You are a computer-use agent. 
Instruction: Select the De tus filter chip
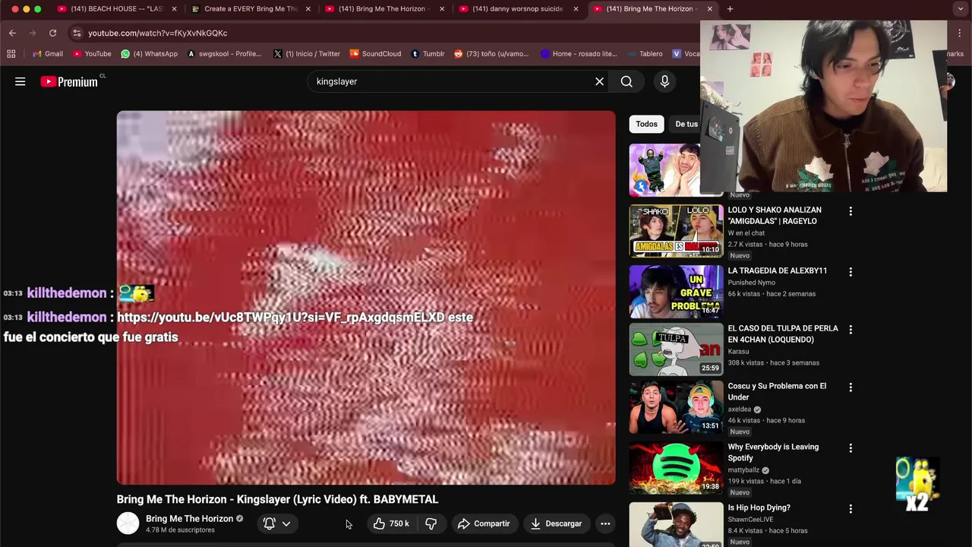(686, 124)
